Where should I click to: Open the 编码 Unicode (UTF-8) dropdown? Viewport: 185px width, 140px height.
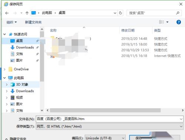105,138
